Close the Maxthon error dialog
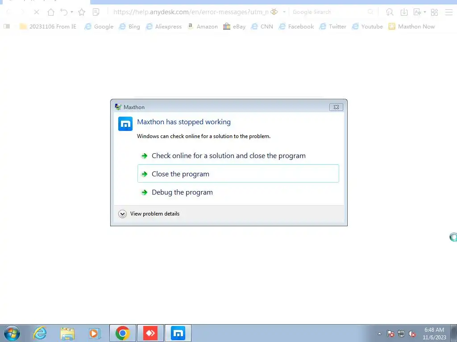The width and height of the screenshot is (457, 342). coord(336,107)
